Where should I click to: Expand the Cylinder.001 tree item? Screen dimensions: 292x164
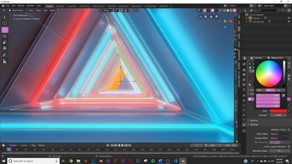[247, 21]
